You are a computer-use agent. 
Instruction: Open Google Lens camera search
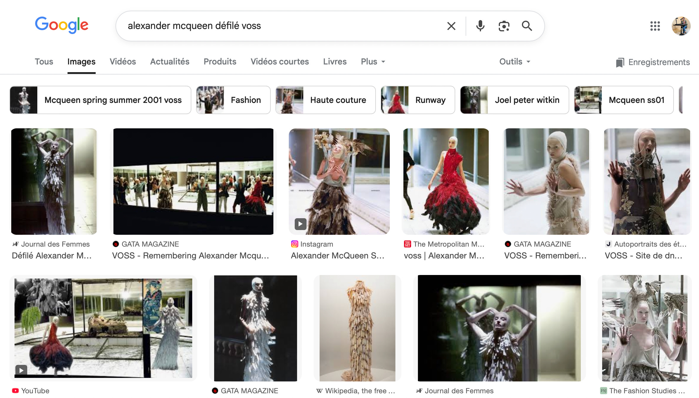tap(504, 26)
